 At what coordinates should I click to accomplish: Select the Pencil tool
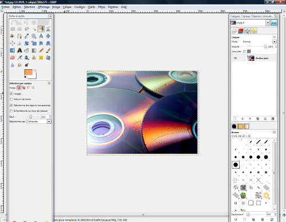(41, 50)
